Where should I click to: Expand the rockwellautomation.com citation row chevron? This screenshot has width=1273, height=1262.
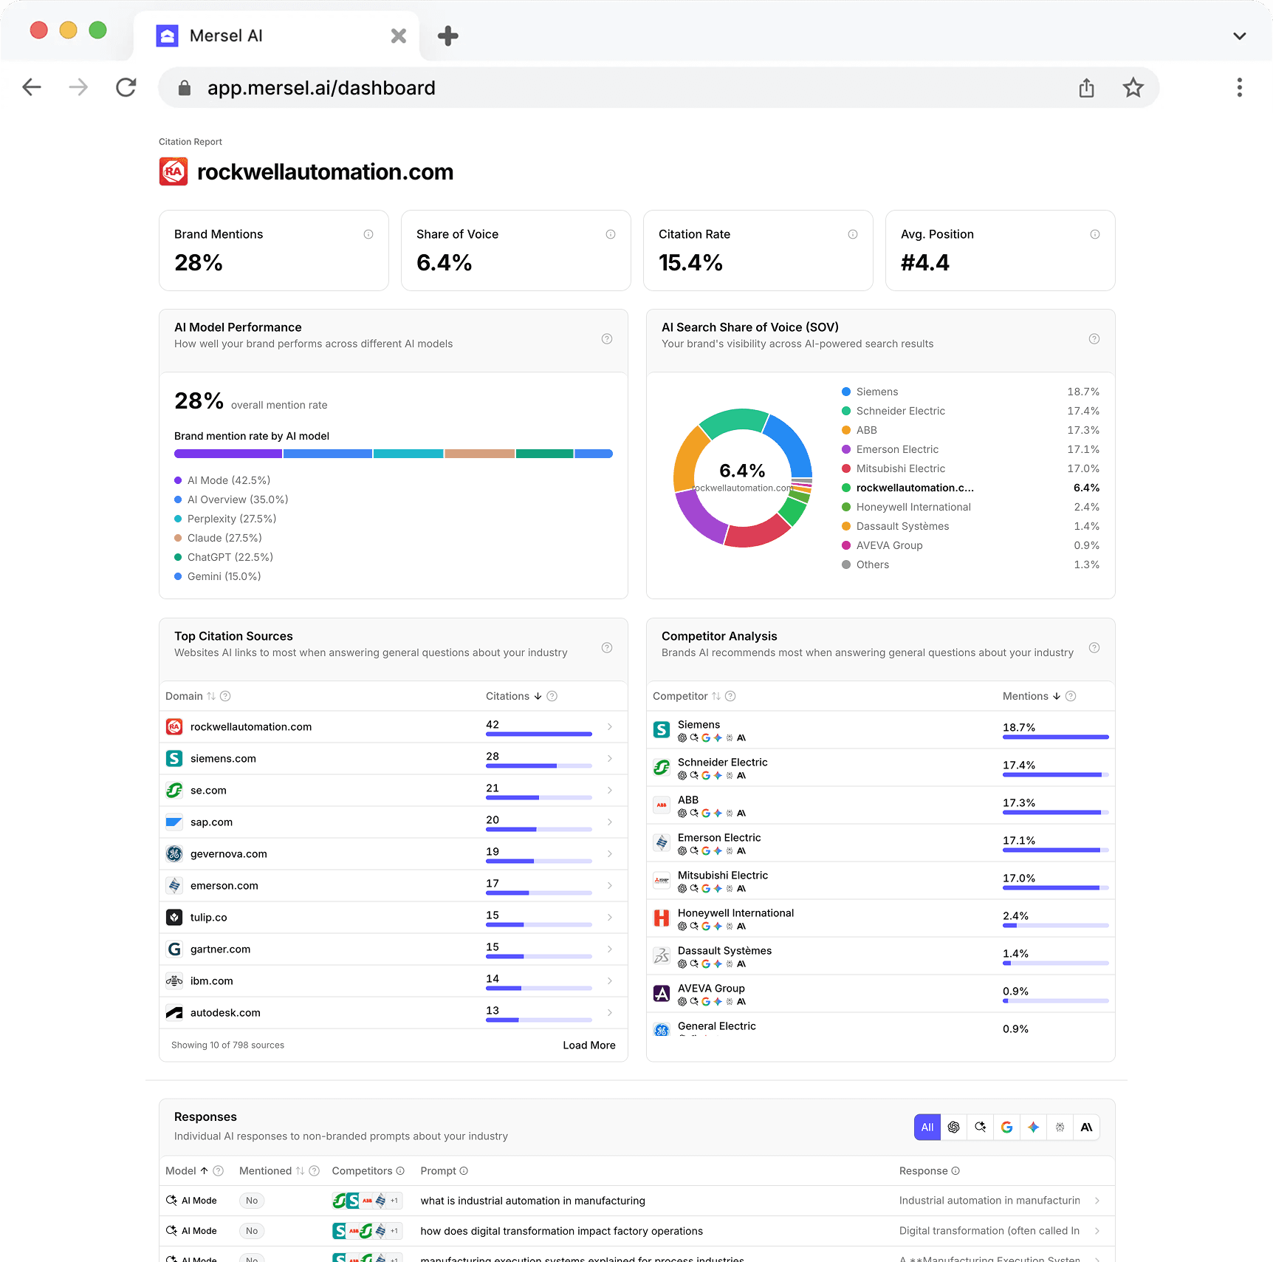[609, 727]
